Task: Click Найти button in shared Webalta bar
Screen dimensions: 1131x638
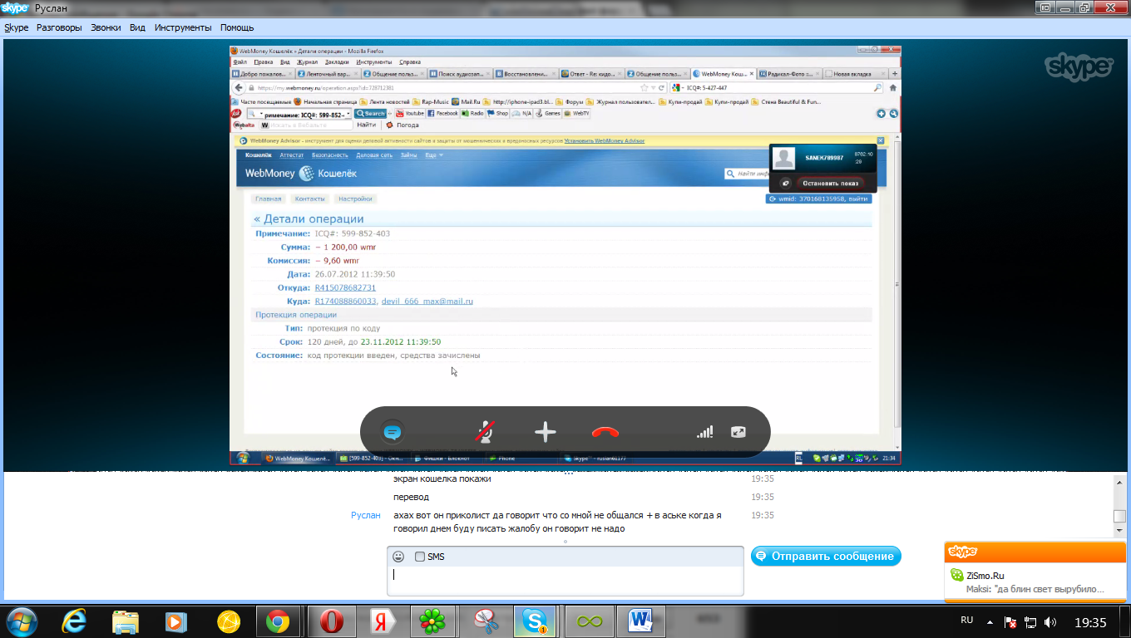Action: click(367, 125)
